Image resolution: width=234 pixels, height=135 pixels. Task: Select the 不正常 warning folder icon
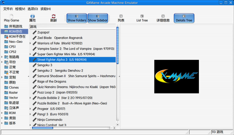tap(6, 72)
